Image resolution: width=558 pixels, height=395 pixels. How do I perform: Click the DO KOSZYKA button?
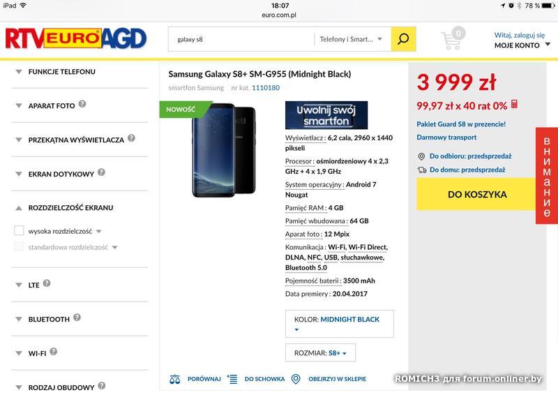click(477, 194)
